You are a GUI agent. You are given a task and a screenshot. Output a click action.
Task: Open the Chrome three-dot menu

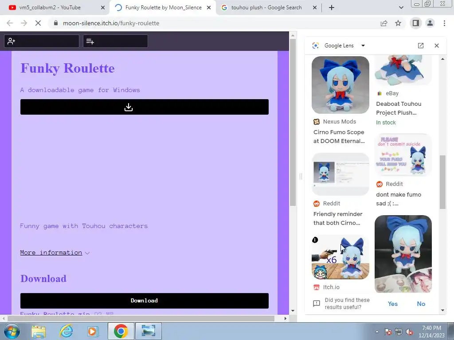pyautogui.click(x=444, y=23)
